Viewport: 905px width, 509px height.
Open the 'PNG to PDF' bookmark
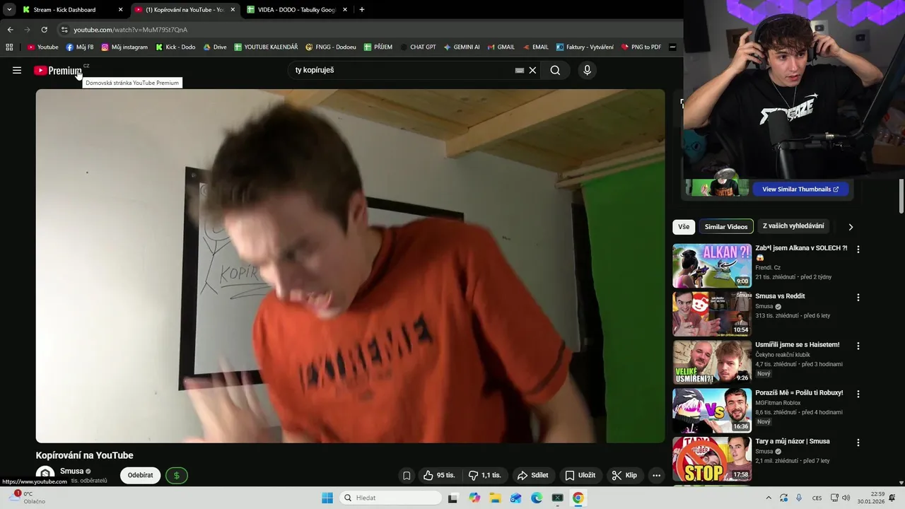point(641,47)
